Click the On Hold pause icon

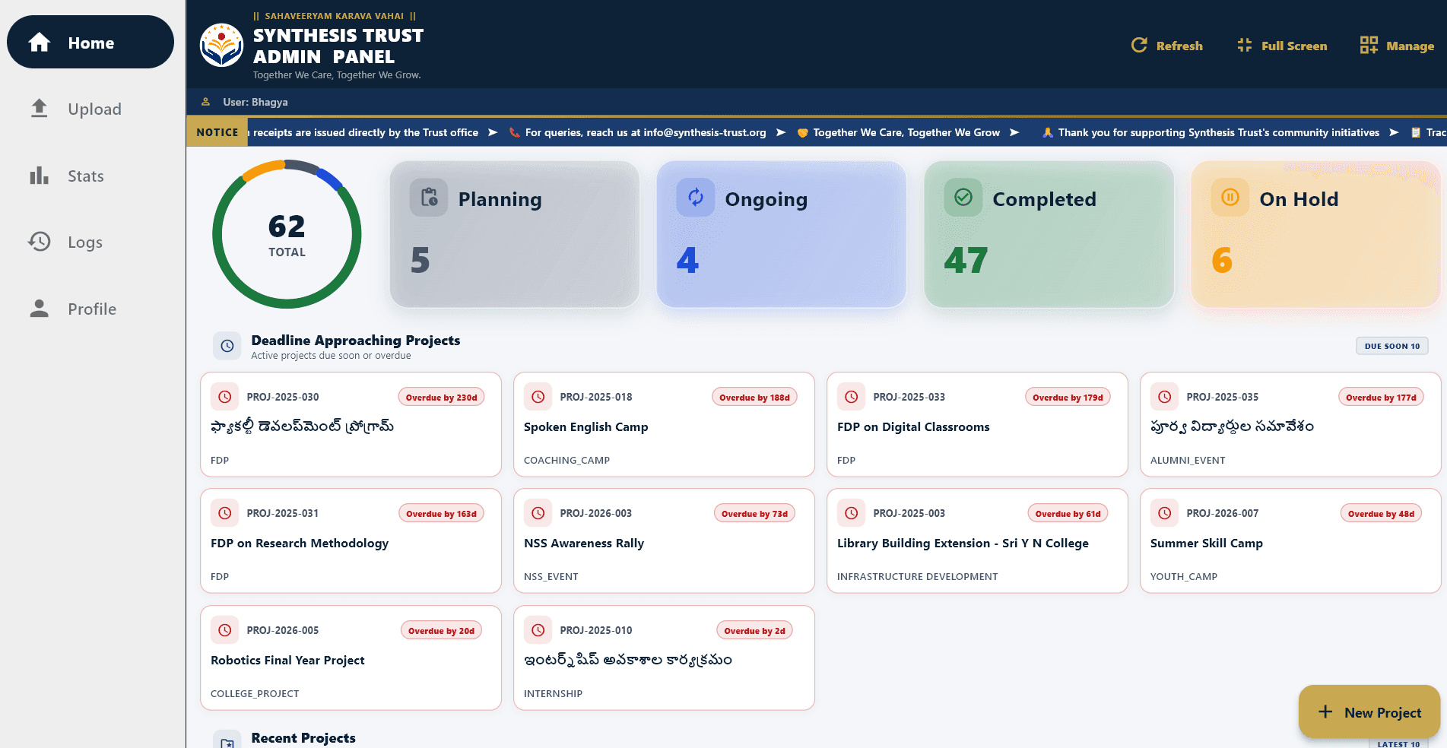pyautogui.click(x=1230, y=198)
